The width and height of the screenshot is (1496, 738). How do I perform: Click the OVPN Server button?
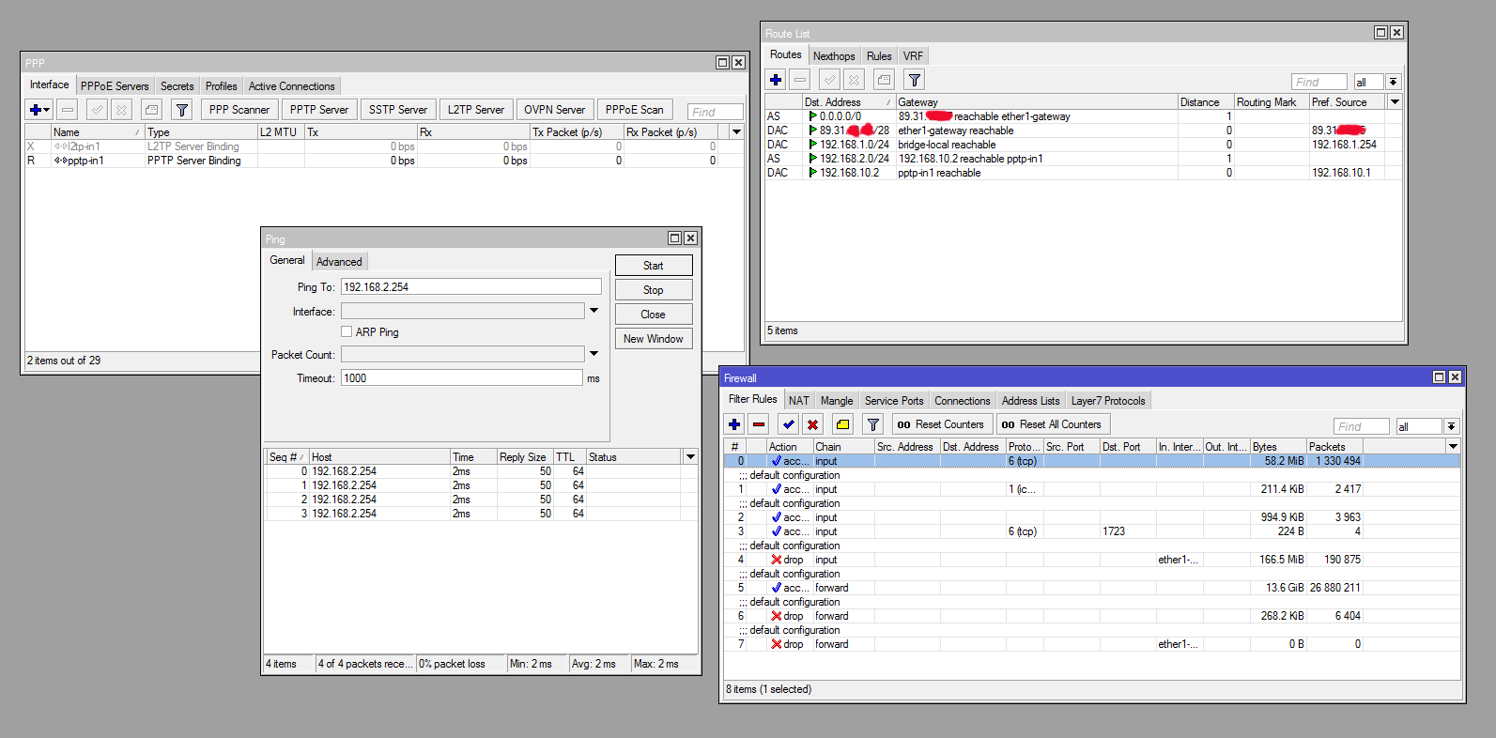(555, 110)
